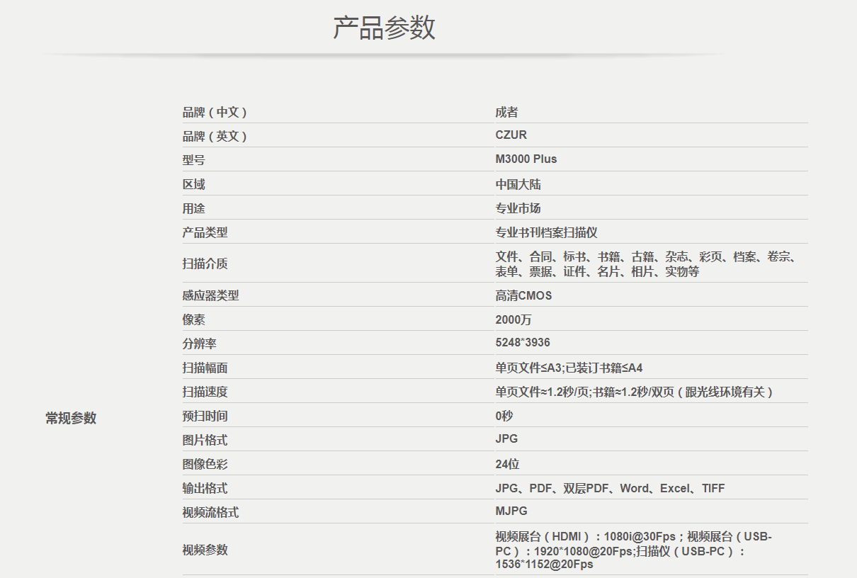The width and height of the screenshot is (857, 578).
Task: Select the pre-scan value 0秒
Action: click(x=504, y=416)
